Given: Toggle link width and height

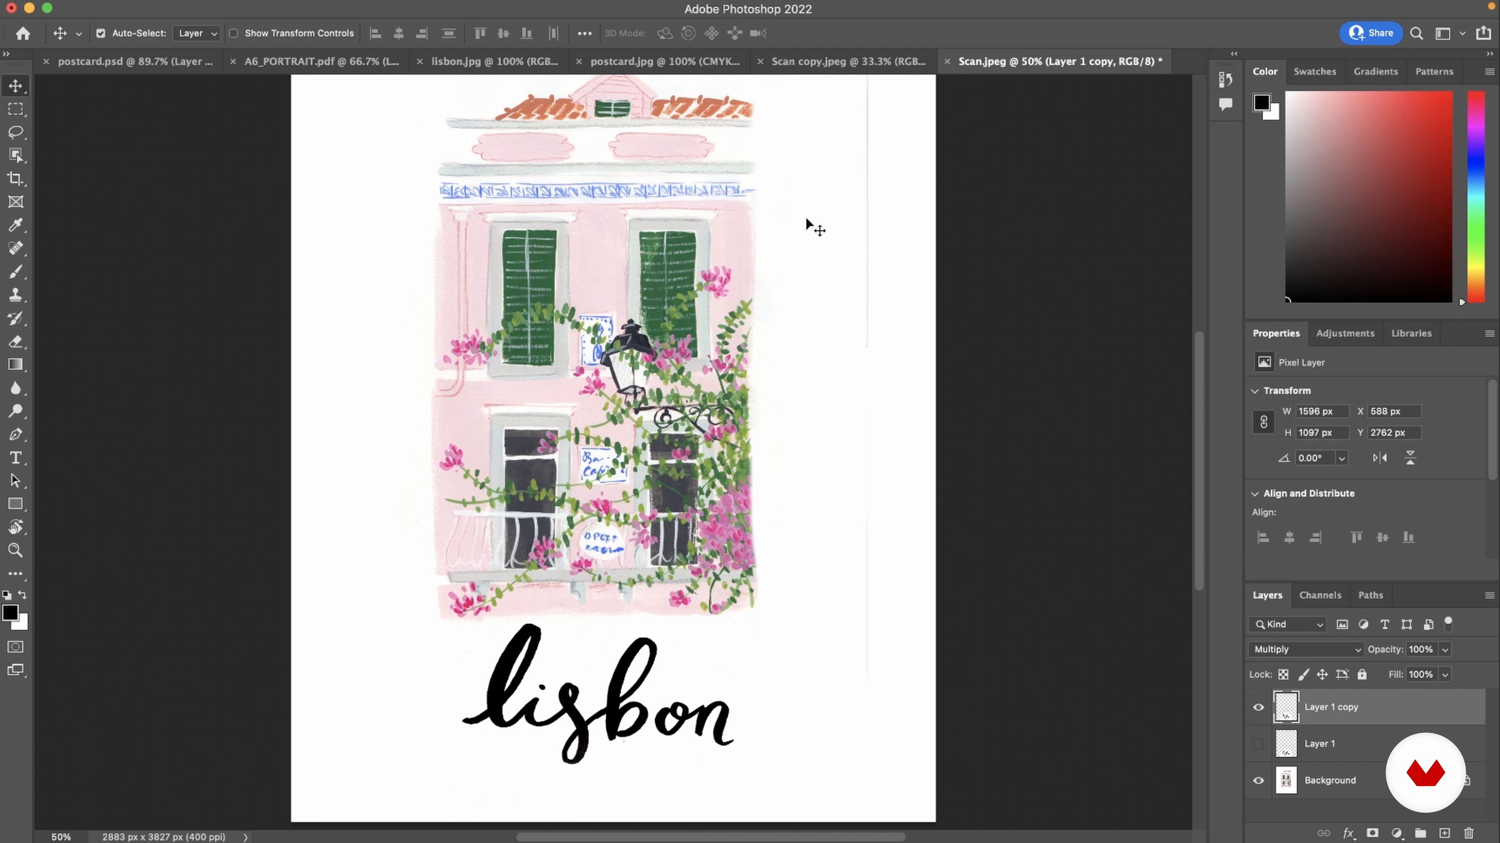Looking at the screenshot, I should [x=1264, y=422].
